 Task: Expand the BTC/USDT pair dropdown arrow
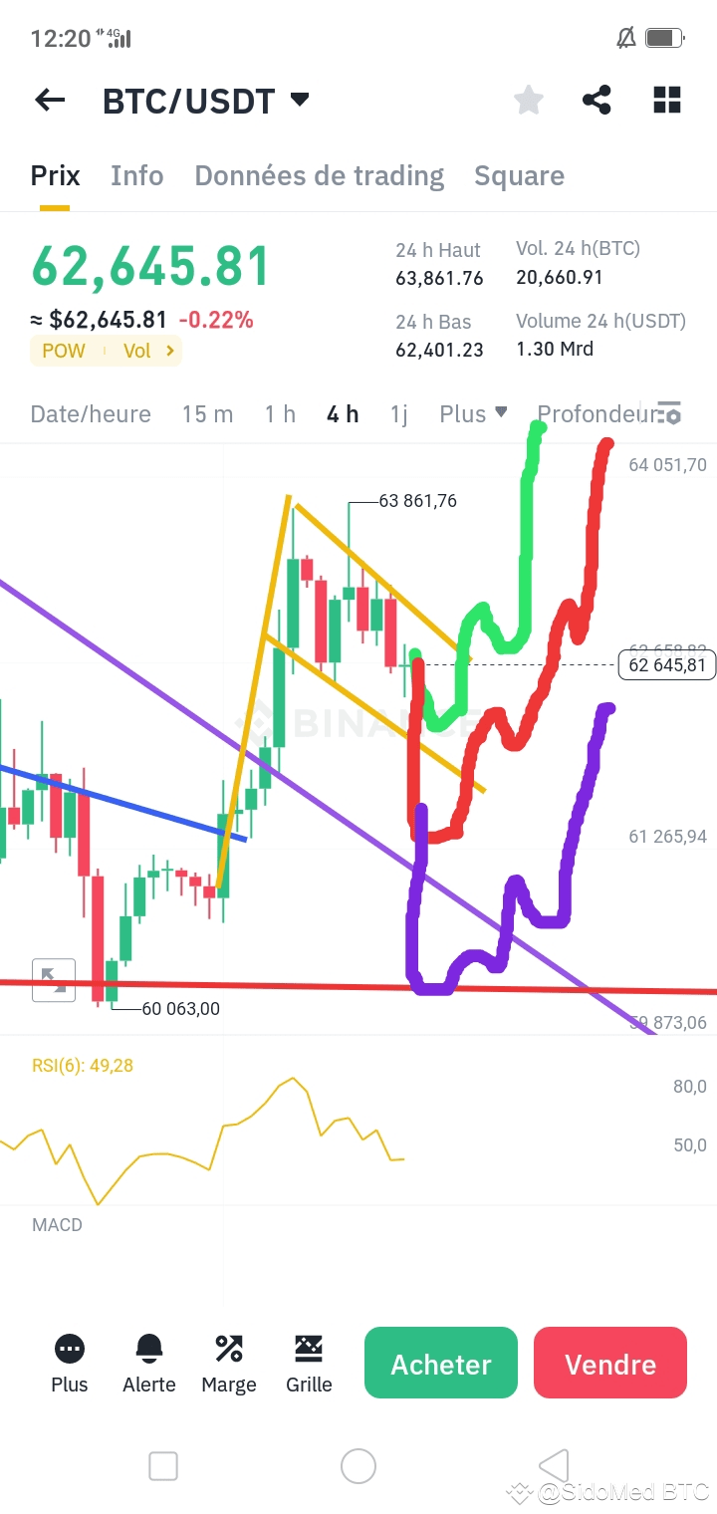coord(300,100)
